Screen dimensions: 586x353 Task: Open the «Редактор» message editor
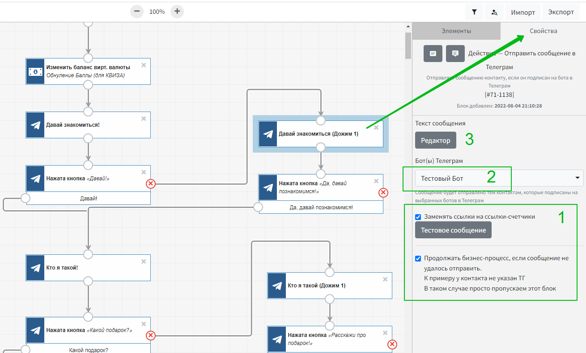pos(435,140)
